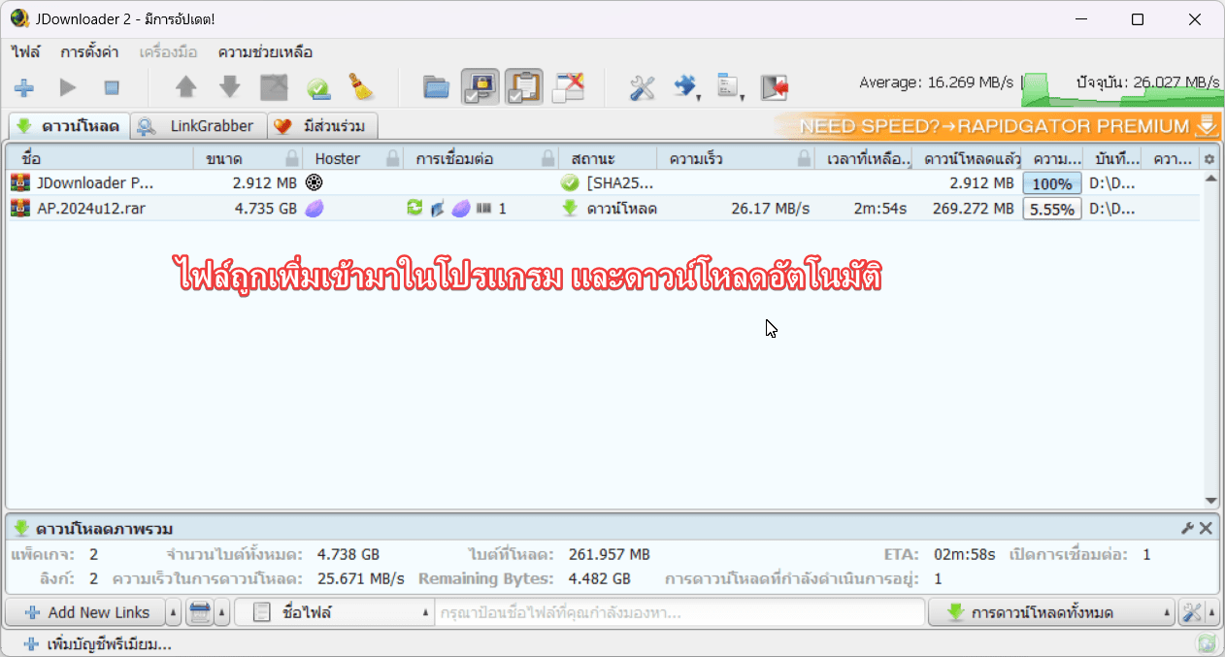Click the lock icon in the Hoster column header
The image size is (1225, 657).
pyautogui.click(x=393, y=158)
